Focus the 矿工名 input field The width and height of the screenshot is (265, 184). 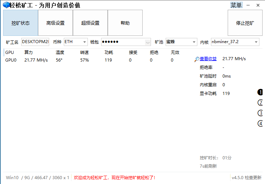[x=35, y=42]
